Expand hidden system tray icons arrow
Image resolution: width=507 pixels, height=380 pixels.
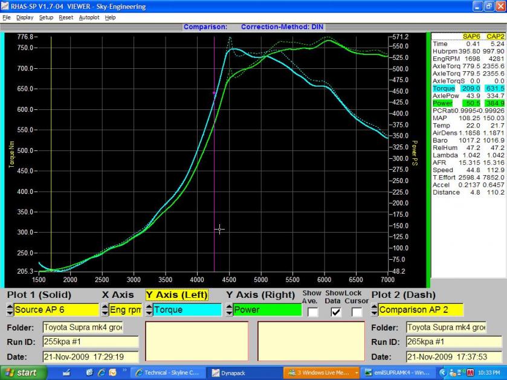443,373
